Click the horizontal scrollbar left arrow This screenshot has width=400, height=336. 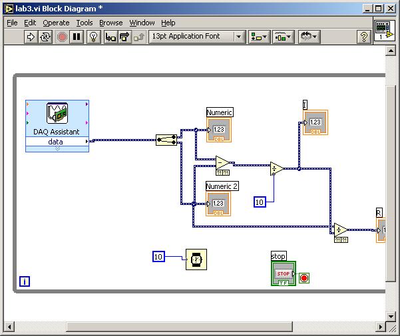9,327
